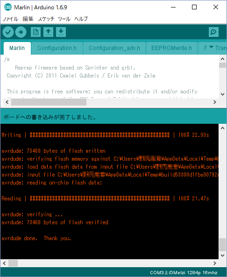Click the upload complete status message
227x277 pixels.
click(50, 117)
